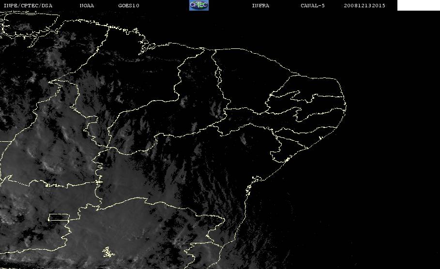Click the 200812132015 timestamp
440x269 pixels.
(x=364, y=5)
